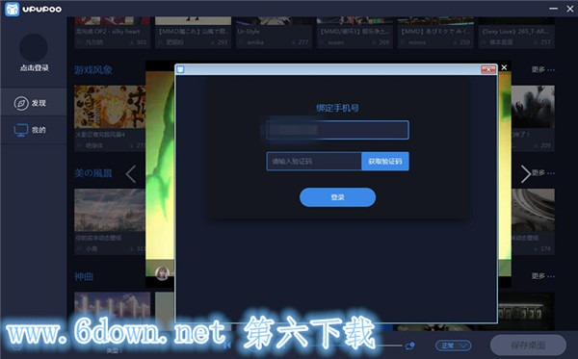This screenshot has width=578, height=359.
Task: Open the 发现 discover tab
Action: coord(34,103)
